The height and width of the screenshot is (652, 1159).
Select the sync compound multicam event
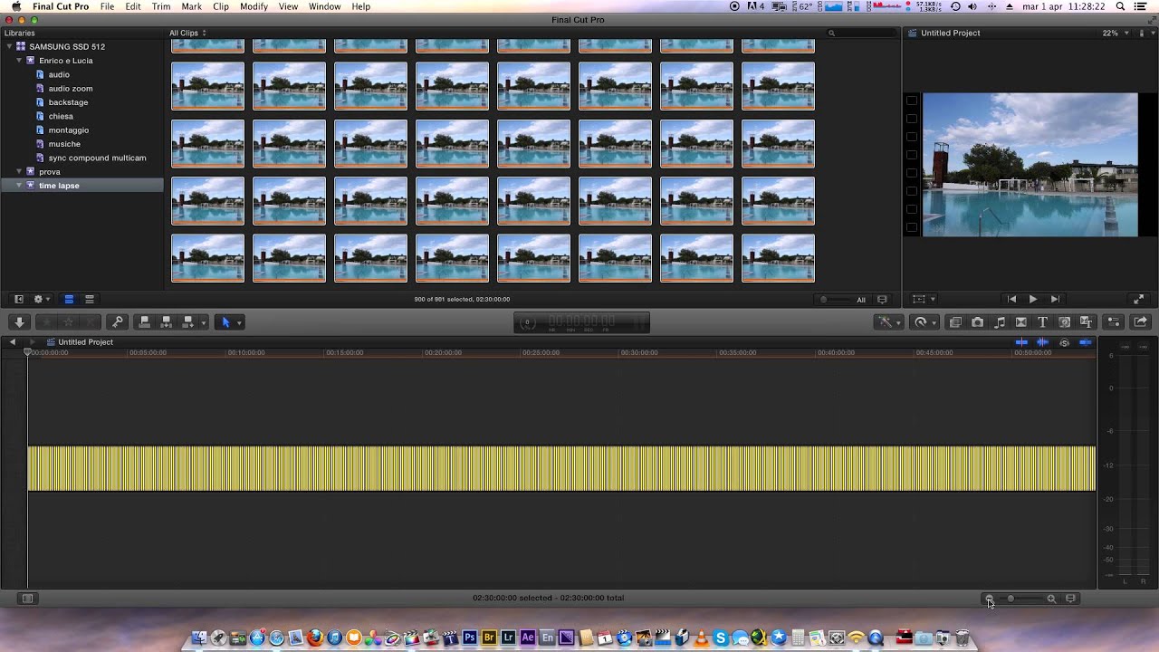[x=97, y=158]
